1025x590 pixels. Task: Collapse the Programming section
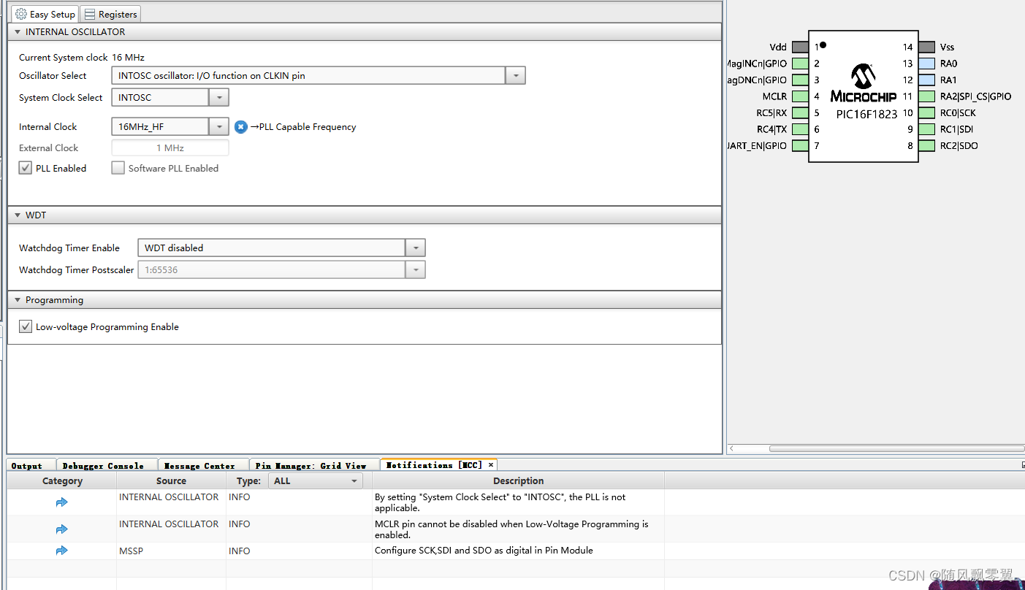click(18, 300)
